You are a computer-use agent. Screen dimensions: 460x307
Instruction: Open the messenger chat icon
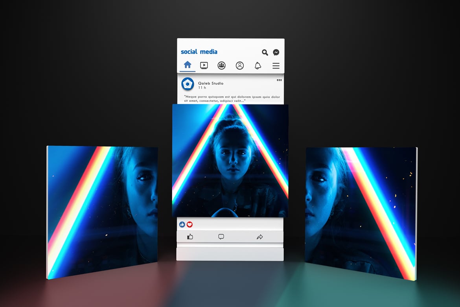point(276,52)
